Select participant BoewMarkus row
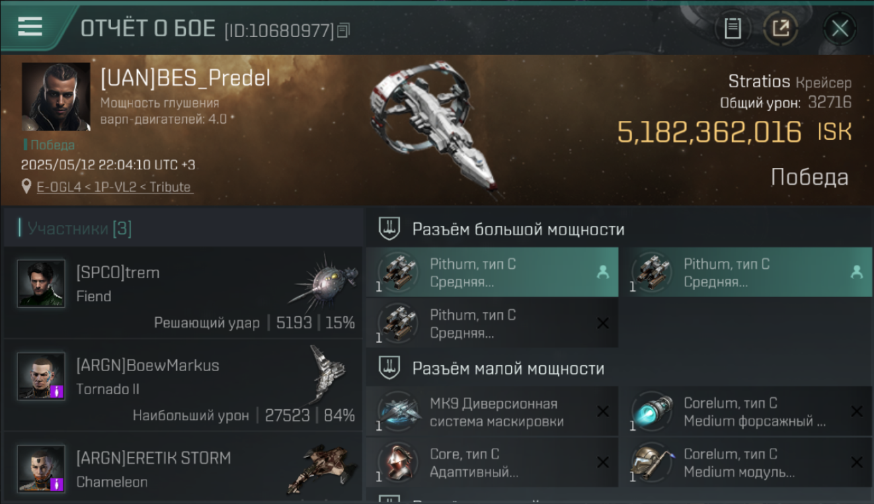Screen dimensions: 874x504 (x=183, y=385)
